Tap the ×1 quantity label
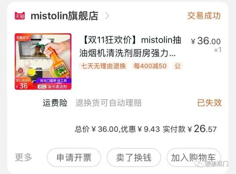 pos(218,50)
